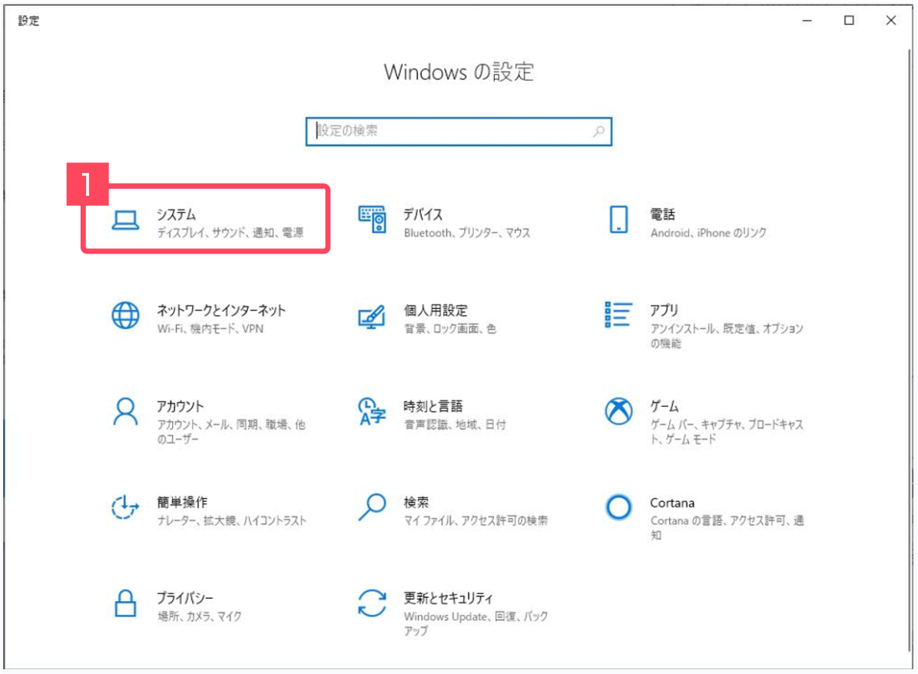Open the 検索 magnifier category icon
Viewport: 918px width, 674px height.
tap(373, 507)
